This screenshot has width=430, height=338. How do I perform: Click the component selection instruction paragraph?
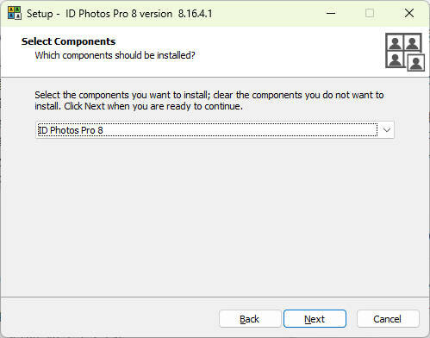[x=209, y=101]
